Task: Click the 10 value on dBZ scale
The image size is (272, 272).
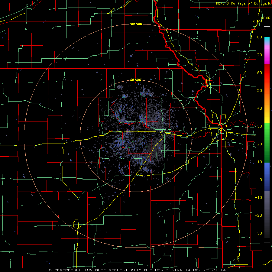Action: point(260,162)
